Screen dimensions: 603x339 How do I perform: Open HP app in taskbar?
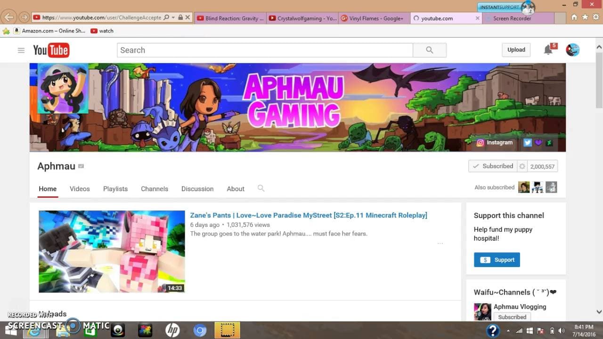click(x=172, y=331)
